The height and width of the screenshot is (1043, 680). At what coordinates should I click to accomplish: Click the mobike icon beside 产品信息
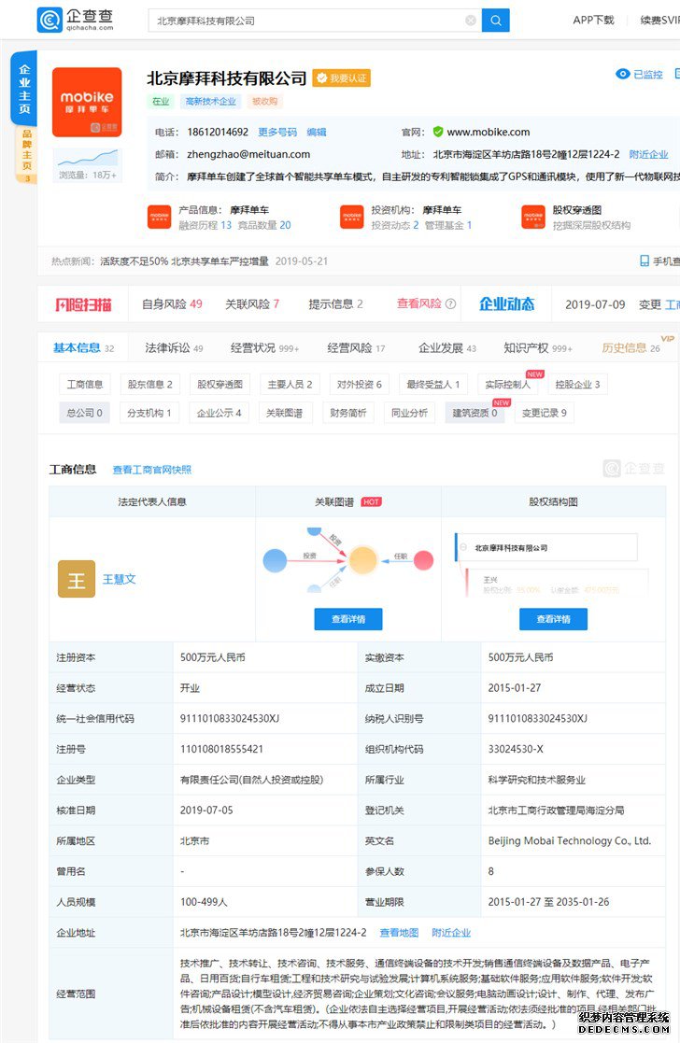(x=159, y=218)
